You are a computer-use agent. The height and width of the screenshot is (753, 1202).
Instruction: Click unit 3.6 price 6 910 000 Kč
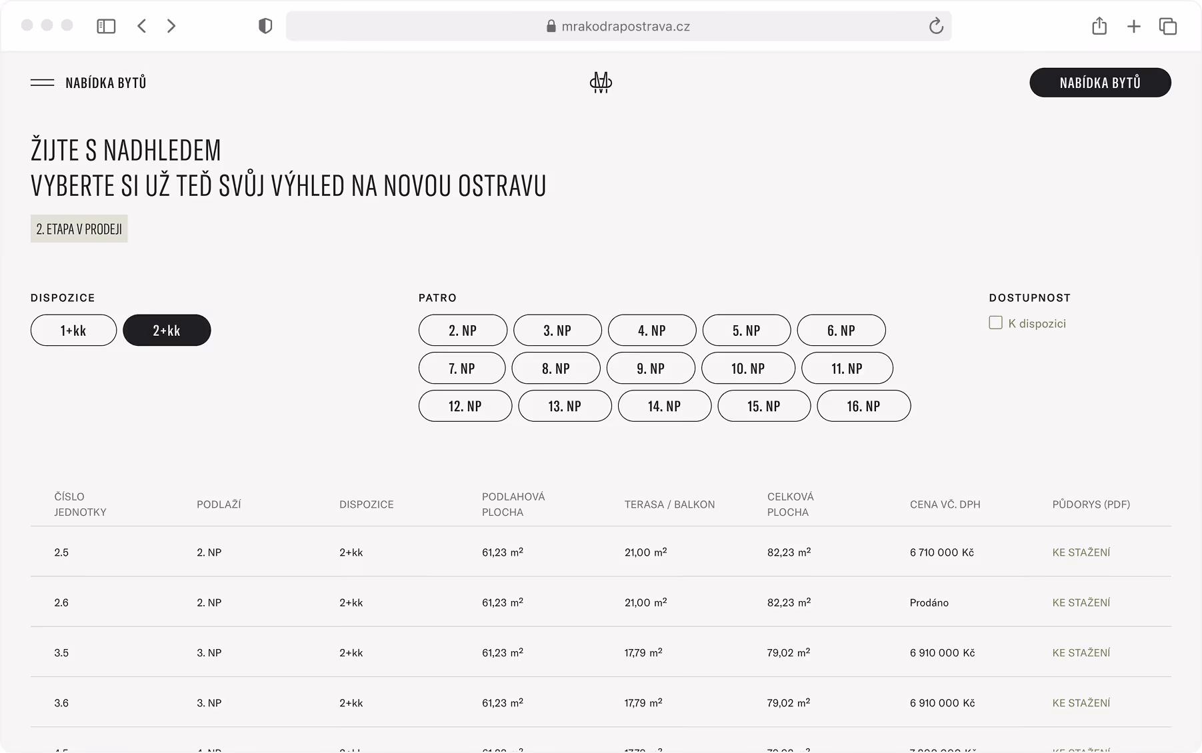coord(943,703)
